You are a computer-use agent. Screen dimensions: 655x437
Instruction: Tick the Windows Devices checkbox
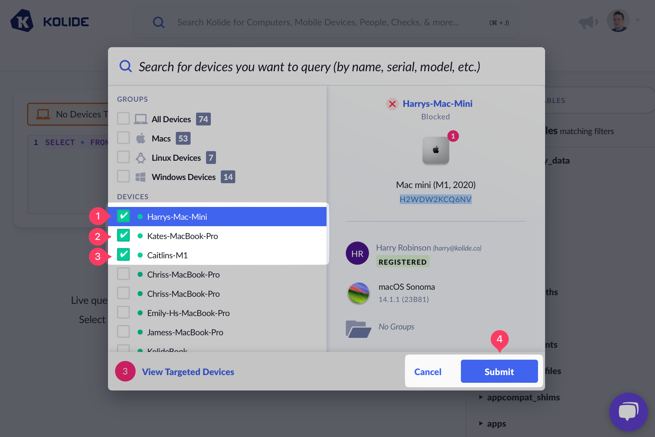[x=123, y=176]
